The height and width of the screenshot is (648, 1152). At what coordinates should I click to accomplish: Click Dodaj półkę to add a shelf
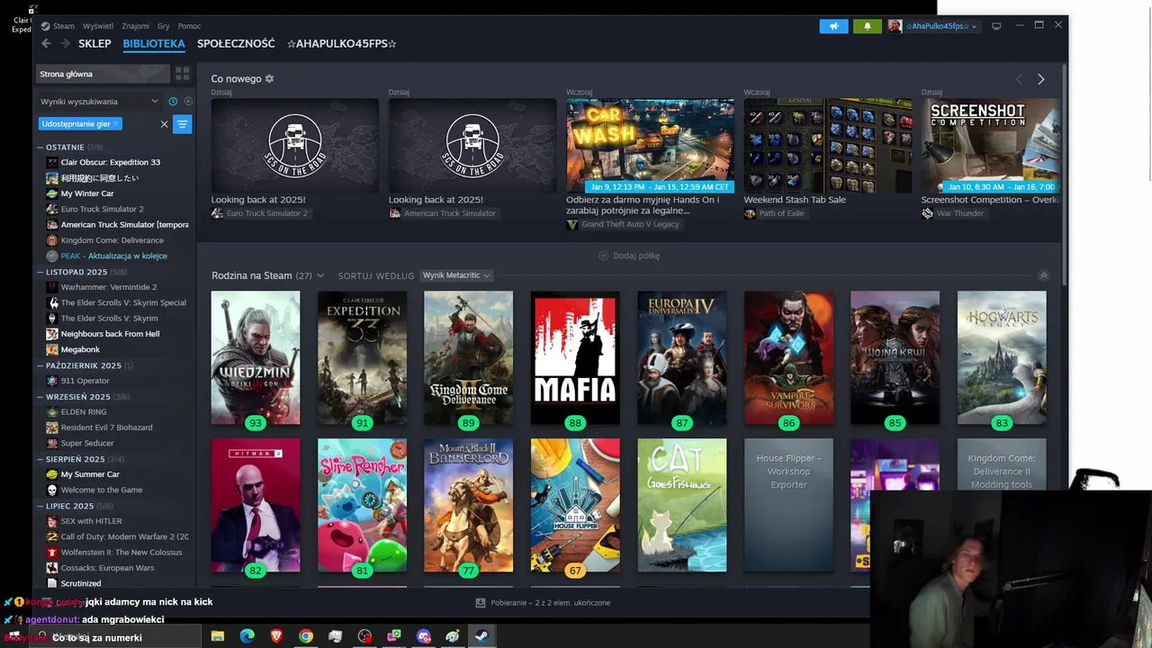(x=629, y=256)
